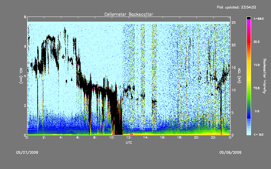The width and height of the screenshot is (271, 169).
Task: Click the 'AGL (km)' axis label
Action: (x=21, y=76)
